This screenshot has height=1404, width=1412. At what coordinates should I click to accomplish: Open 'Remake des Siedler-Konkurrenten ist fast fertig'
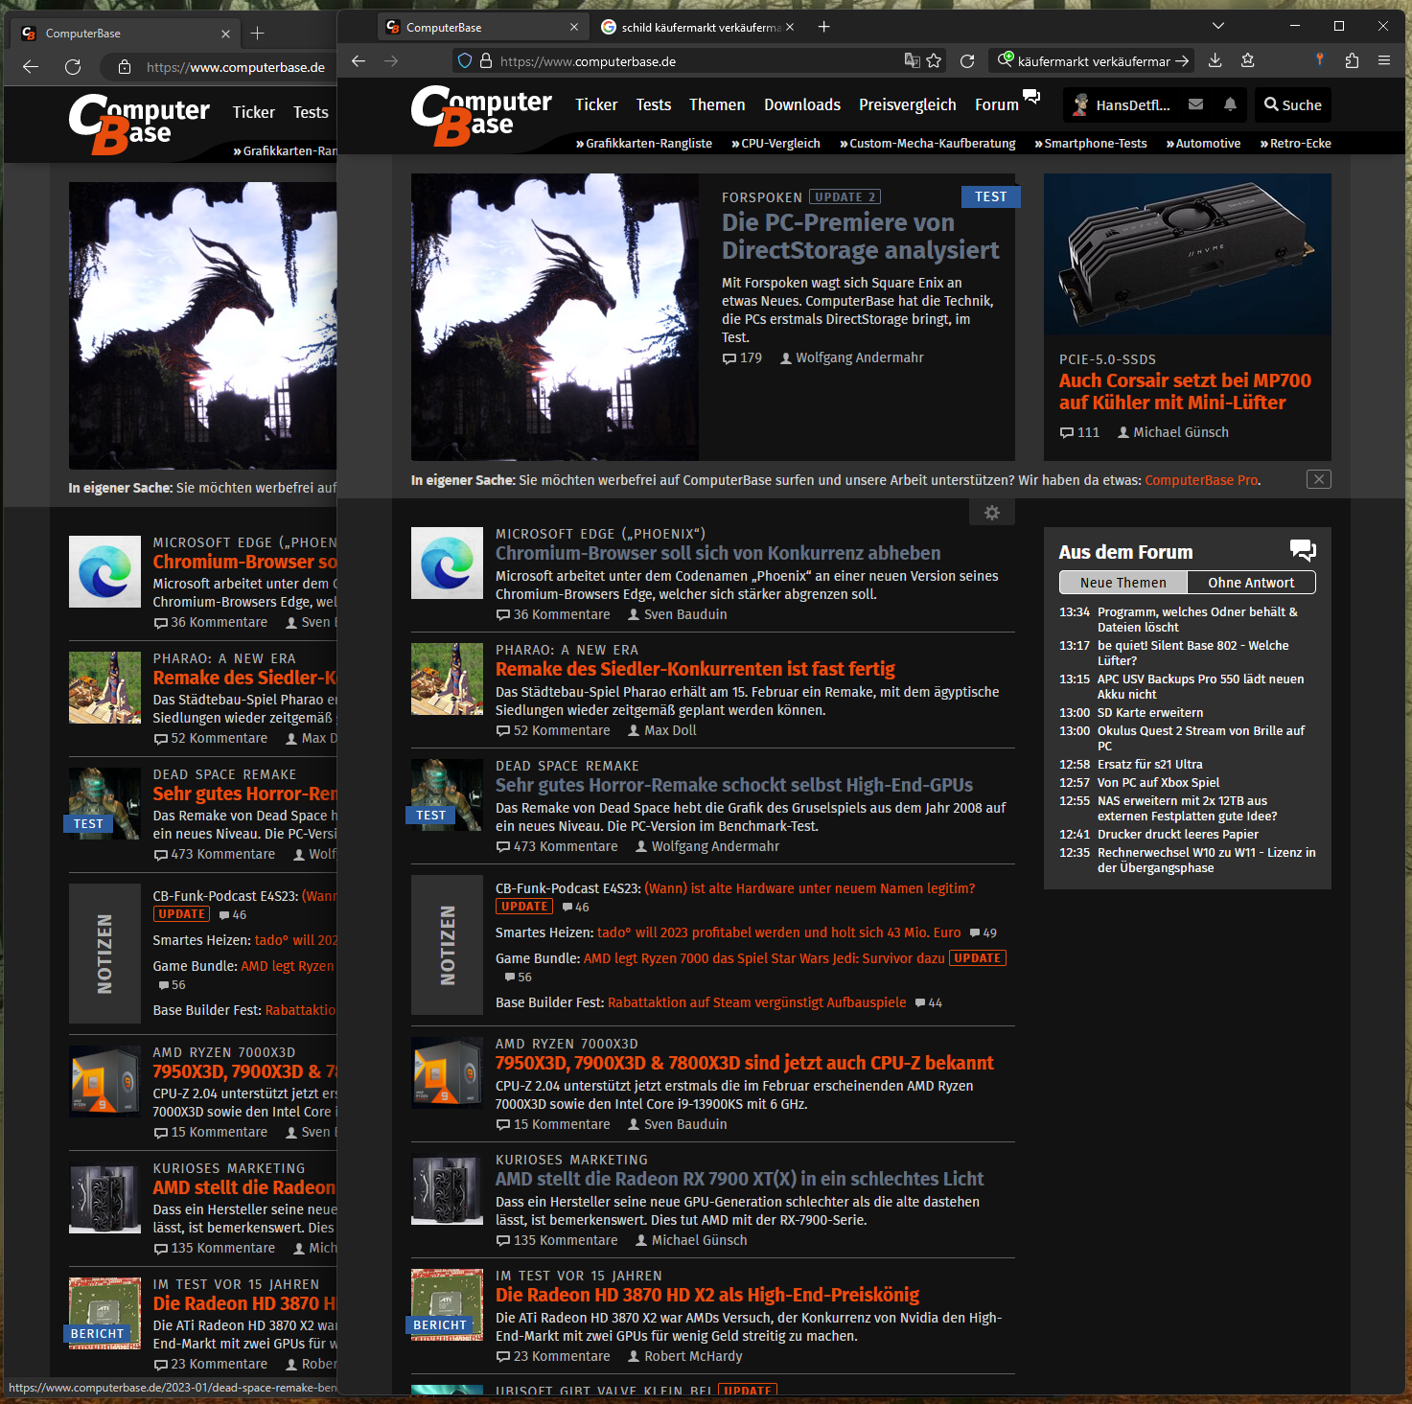click(695, 669)
